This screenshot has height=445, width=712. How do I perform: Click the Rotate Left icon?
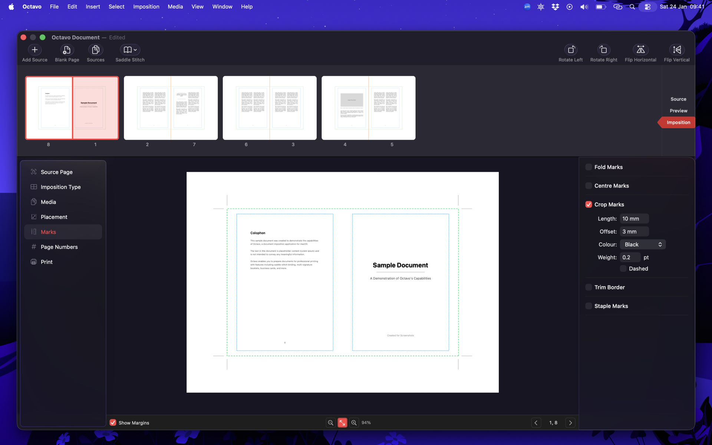point(570,50)
